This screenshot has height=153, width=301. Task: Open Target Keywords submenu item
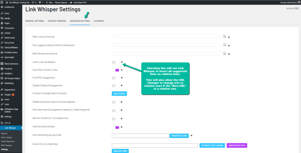pos(8,142)
